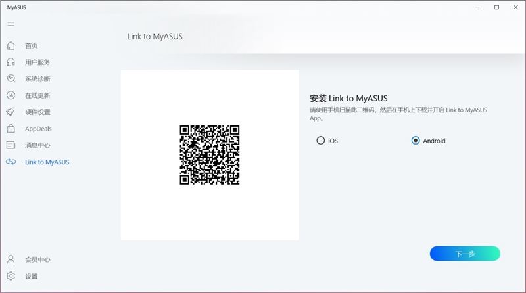Select the 系统诊断 diagnosis icon
This screenshot has width=526, height=293.
click(x=11, y=78)
